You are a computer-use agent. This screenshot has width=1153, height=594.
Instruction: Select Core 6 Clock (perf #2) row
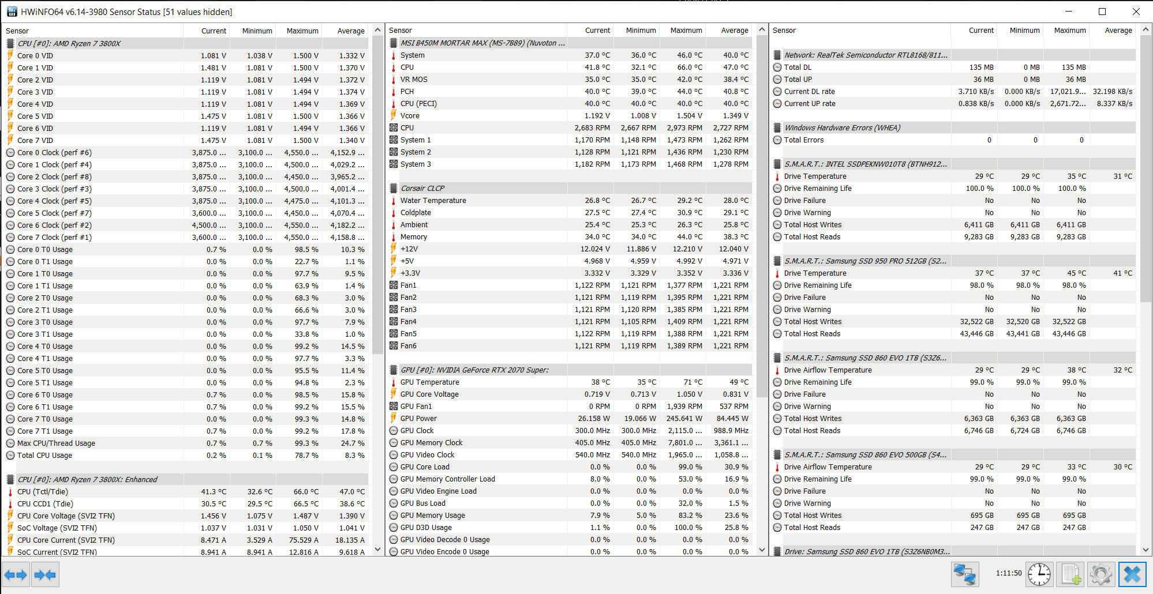point(186,225)
